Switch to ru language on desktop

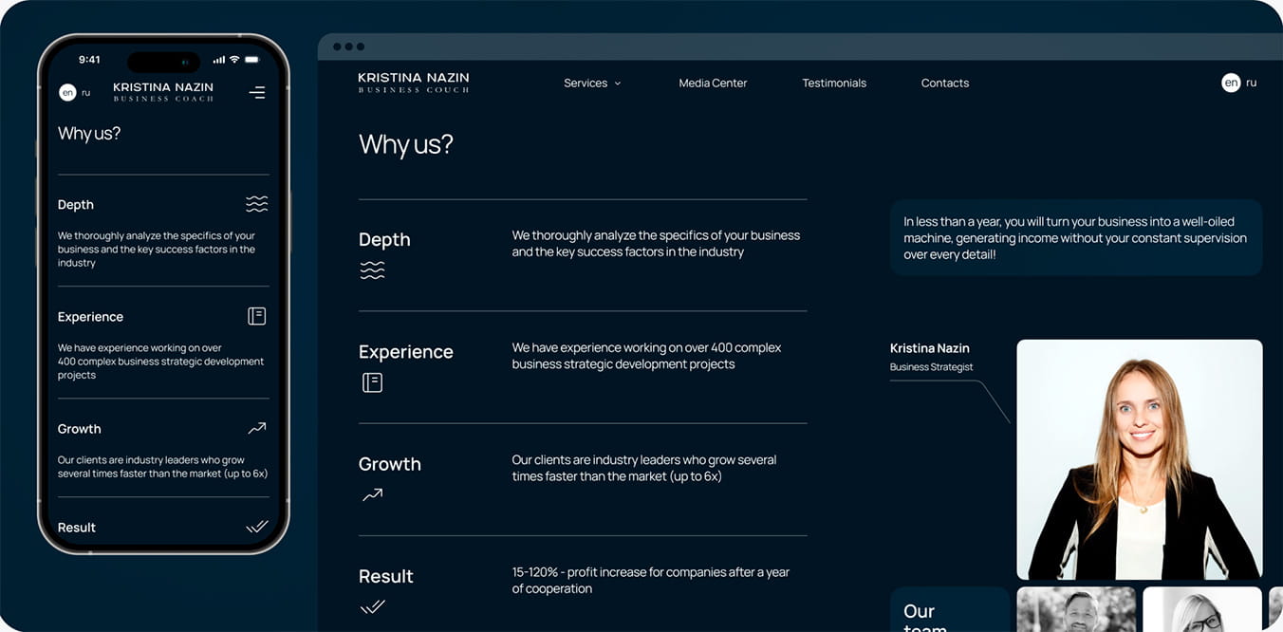click(1251, 83)
